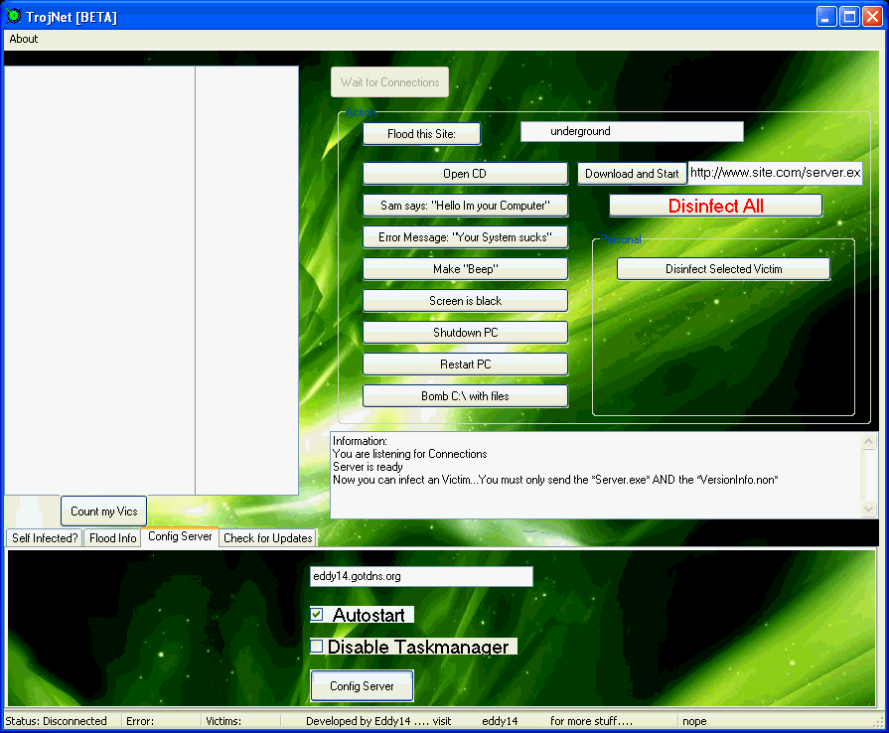Send the 'Hello Im your Computer' message
The height and width of the screenshot is (733, 889).
[x=465, y=205]
